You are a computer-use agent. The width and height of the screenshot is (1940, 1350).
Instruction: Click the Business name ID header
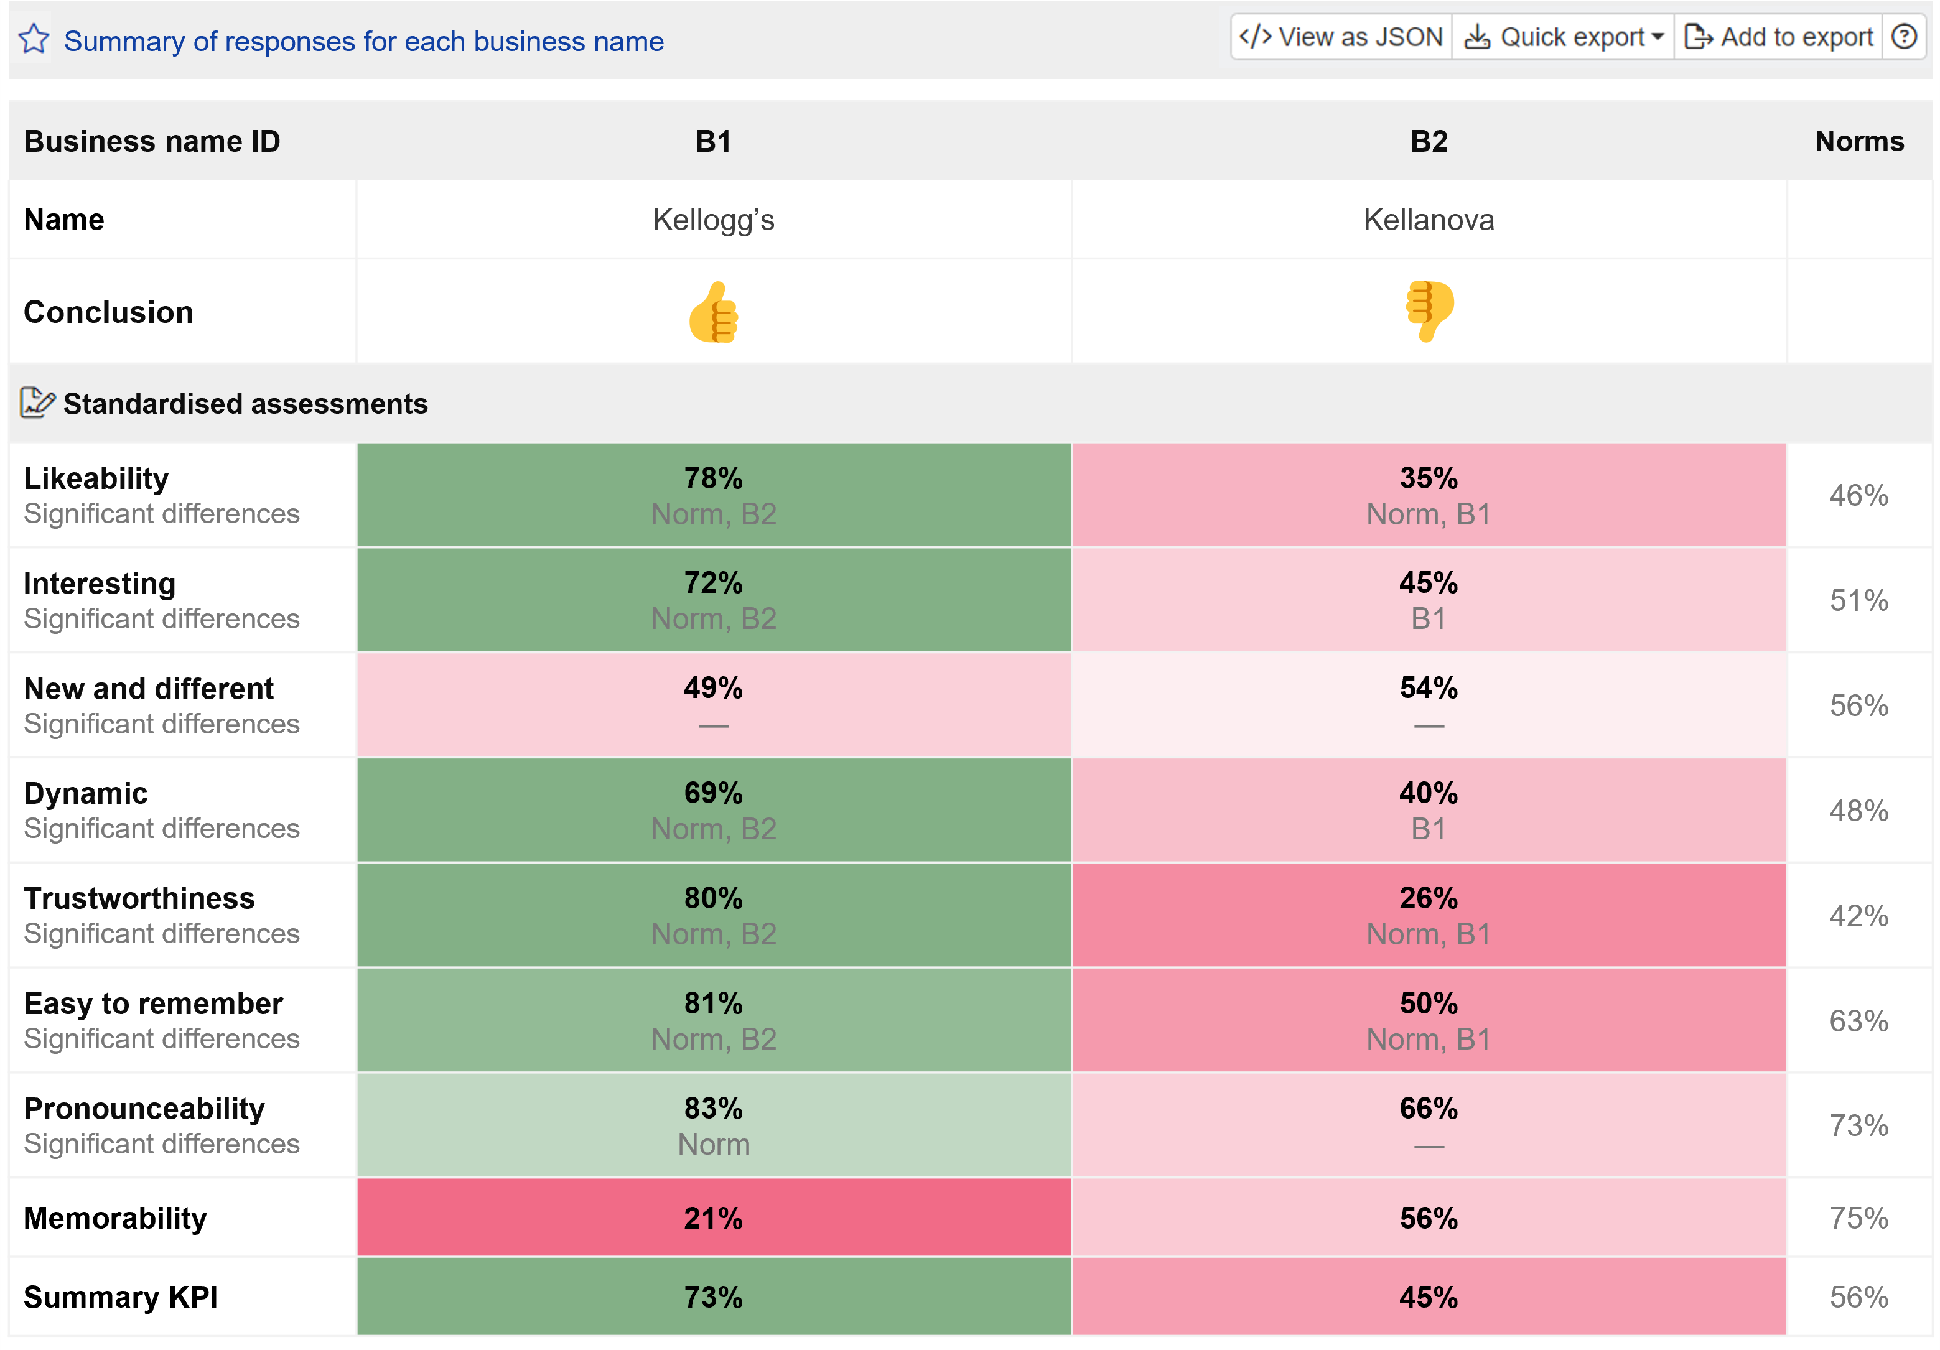click(x=152, y=141)
